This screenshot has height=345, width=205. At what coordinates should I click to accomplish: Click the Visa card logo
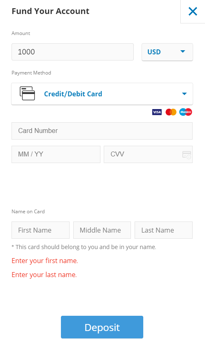coord(157,112)
